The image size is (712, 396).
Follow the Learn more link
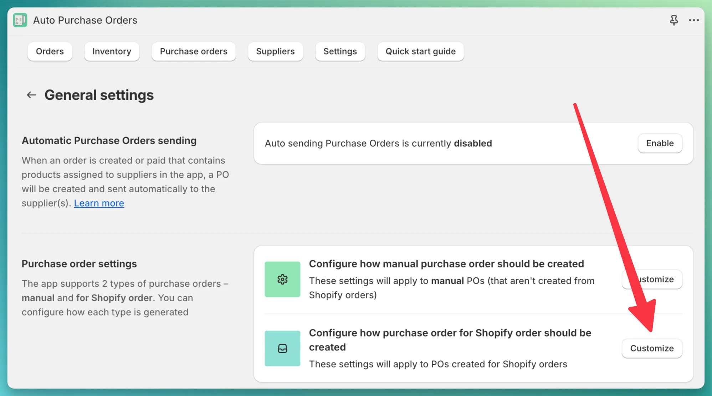tap(99, 203)
